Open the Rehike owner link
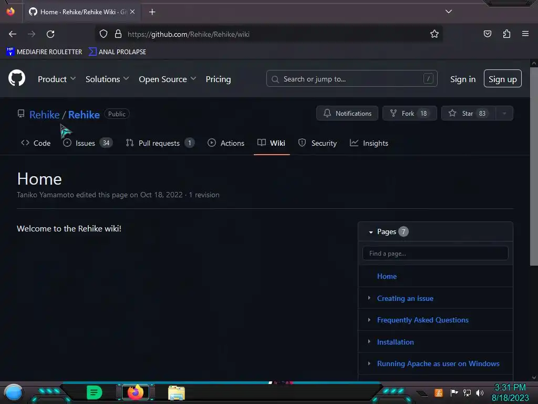 click(44, 114)
